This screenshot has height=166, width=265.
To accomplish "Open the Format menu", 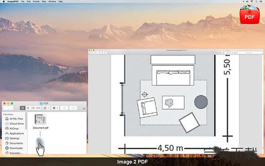I will 36,1.
